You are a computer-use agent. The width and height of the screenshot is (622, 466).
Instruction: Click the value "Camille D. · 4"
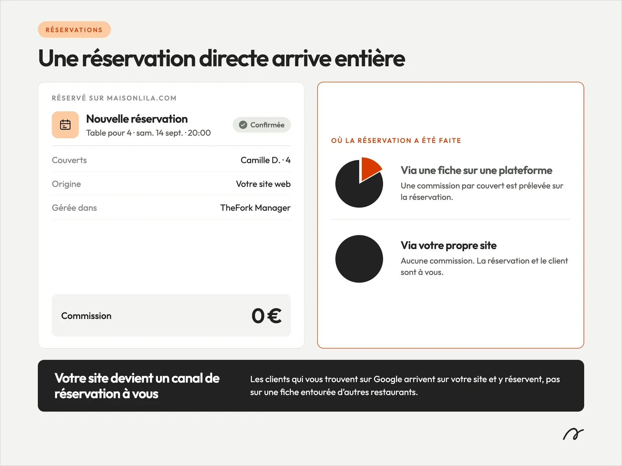coord(266,160)
